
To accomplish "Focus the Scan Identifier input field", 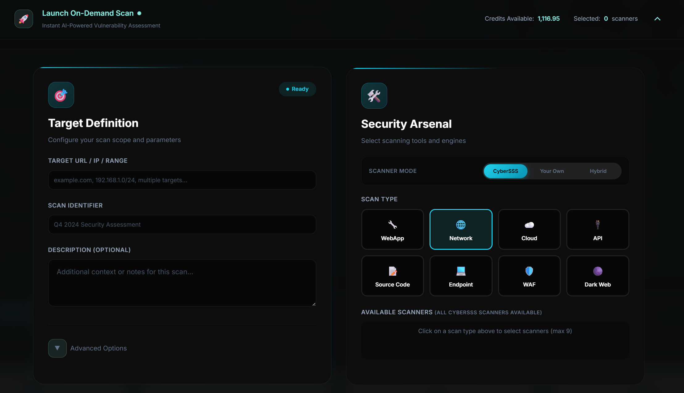I will (x=182, y=224).
